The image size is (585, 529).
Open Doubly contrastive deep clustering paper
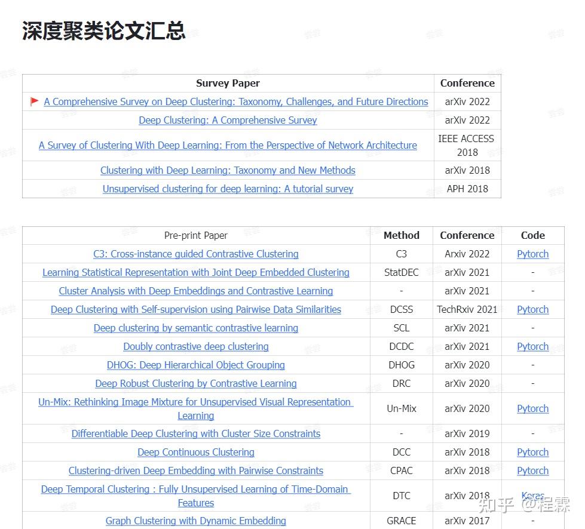(196, 347)
